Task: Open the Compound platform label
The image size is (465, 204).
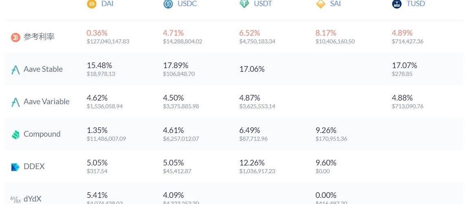Action: [42, 134]
